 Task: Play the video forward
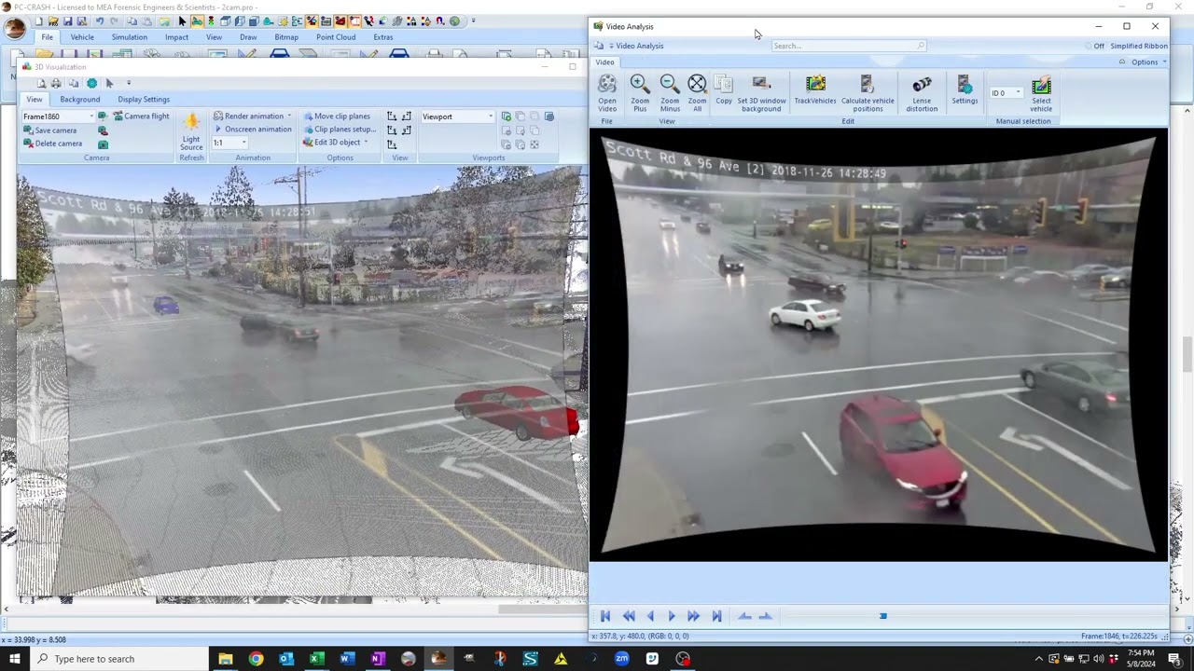click(x=672, y=616)
